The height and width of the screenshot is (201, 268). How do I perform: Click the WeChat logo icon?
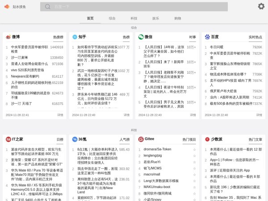[141, 37]
